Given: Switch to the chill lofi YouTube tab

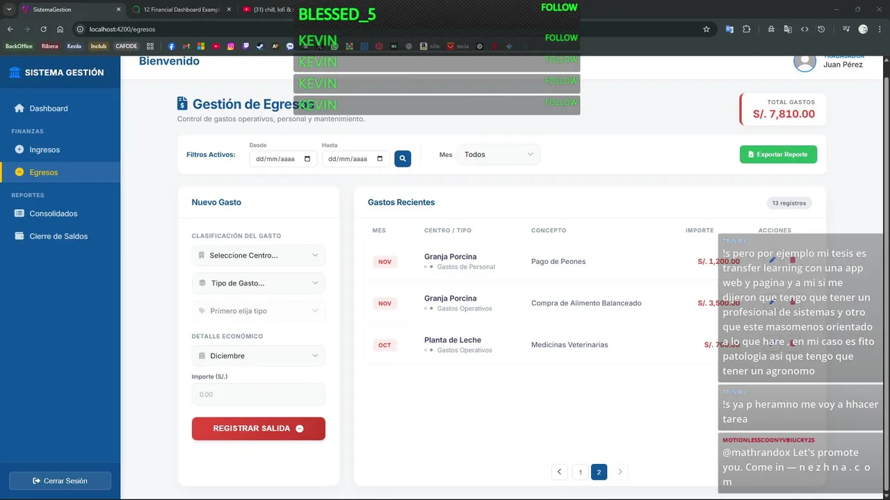Looking at the screenshot, I should [x=268, y=10].
